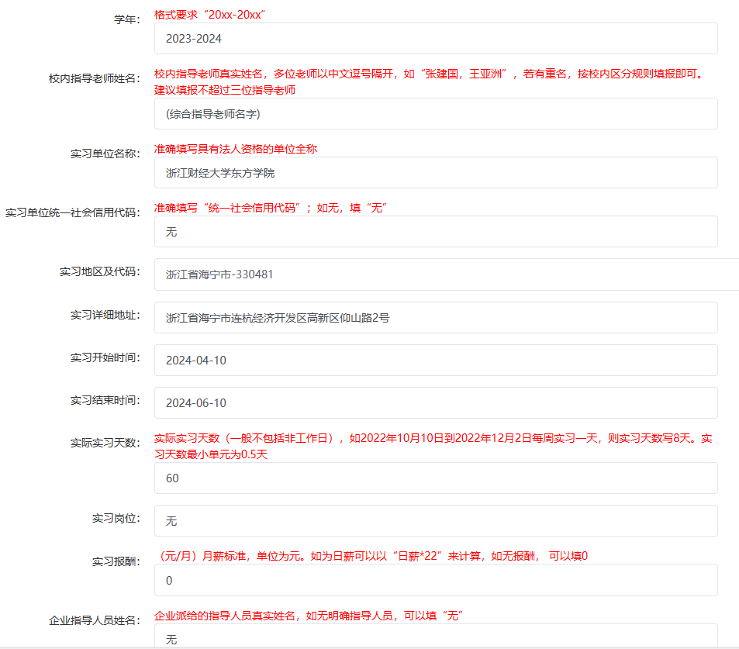This screenshot has height=649, width=739.
Task: Click the 实习单位名称 label
Action: tap(105, 154)
